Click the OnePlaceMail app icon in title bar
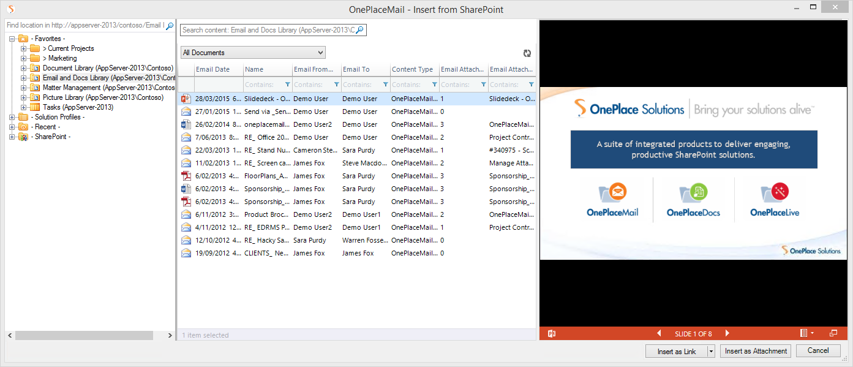853x367 pixels. [x=10, y=9]
